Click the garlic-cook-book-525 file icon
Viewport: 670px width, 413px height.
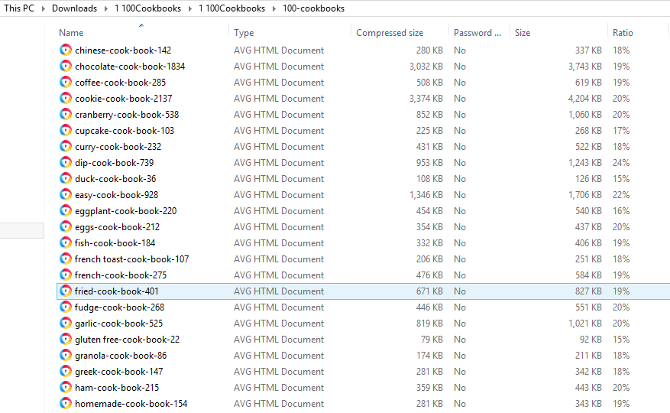point(66,323)
